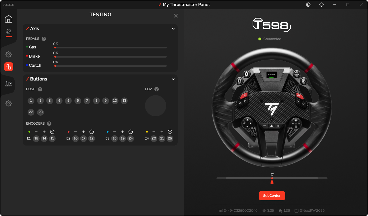The width and height of the screenshot is (368, 216).
Task: Open the red Testing waveform icon in sidebar
Action: (9, 67)
